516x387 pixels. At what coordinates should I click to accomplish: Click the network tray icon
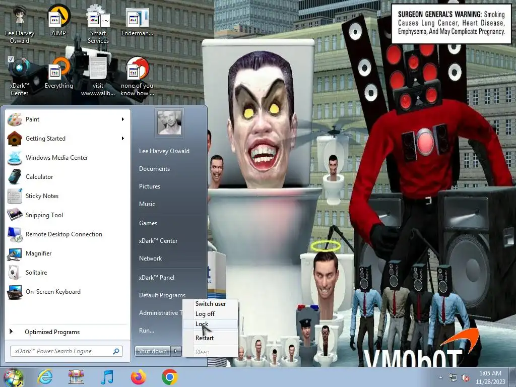pos(453,378)
